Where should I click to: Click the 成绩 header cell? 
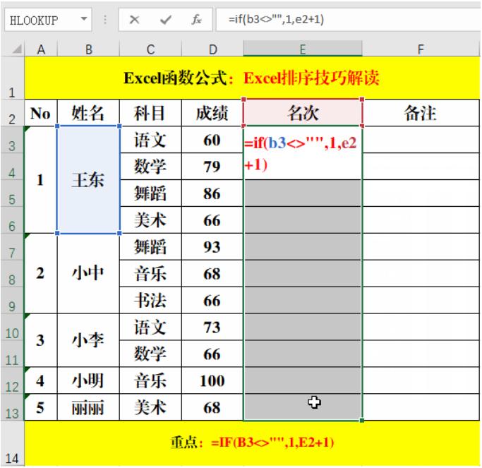coord(212,113)
